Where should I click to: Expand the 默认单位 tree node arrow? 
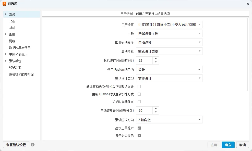tap(6, 61)
